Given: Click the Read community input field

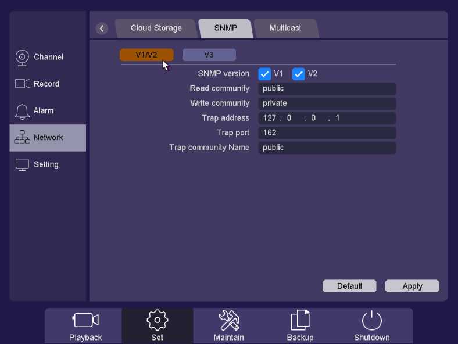Looking at the screenshot, I should pos(327,89).
